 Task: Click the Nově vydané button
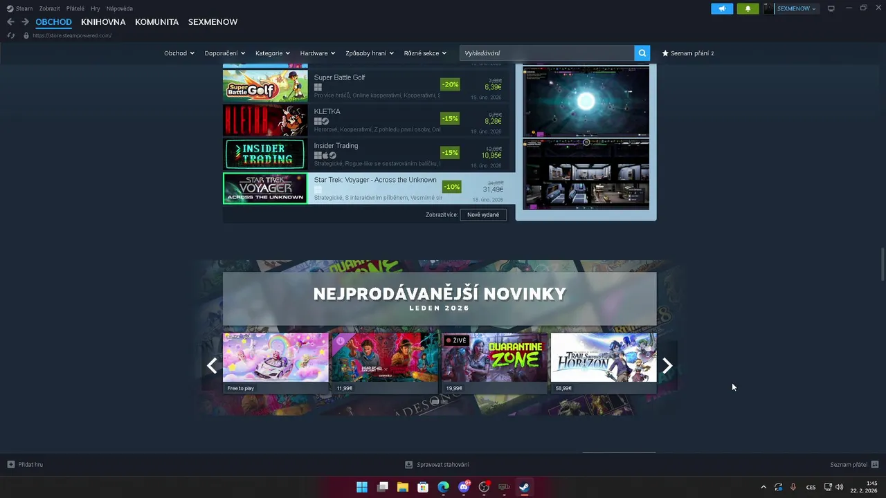(x=483, y=215)
